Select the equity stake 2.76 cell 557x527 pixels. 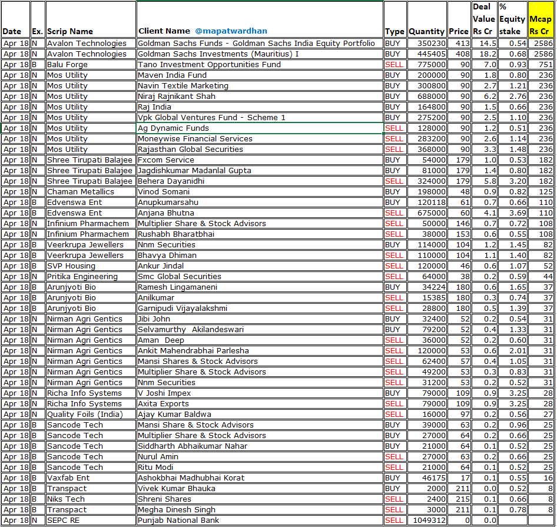512,97
